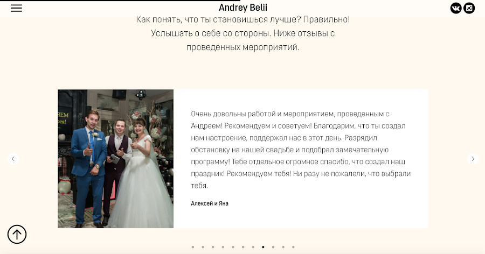Select the tenth carousel dot
The height and width of the screenshot is (254, 485).
[x=283, y=247]
